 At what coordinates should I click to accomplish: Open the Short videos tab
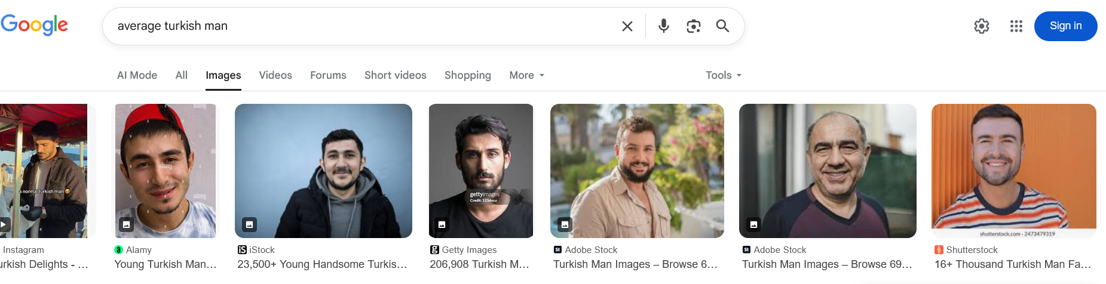pyautogui.click(x=395, y=75)
